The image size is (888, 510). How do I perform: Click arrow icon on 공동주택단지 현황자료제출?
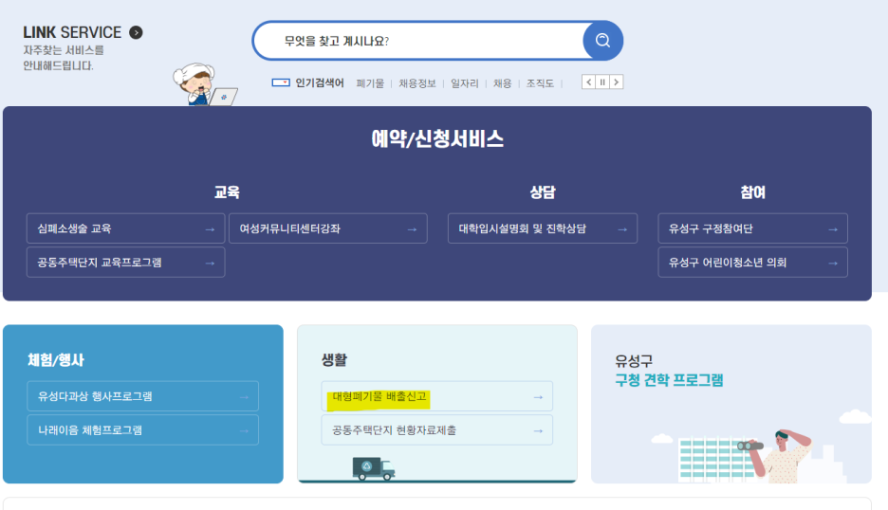[538, 431]
